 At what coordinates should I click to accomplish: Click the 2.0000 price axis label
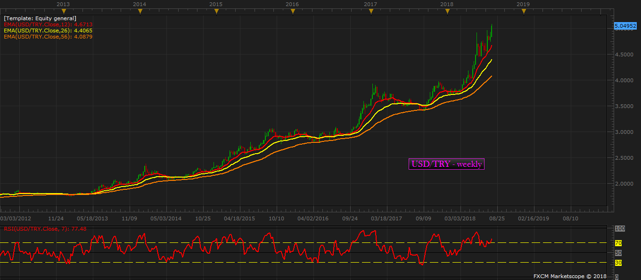623,184
